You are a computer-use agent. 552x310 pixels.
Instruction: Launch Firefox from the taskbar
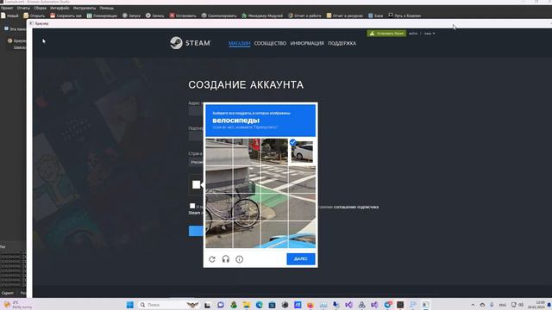point(310,305)
